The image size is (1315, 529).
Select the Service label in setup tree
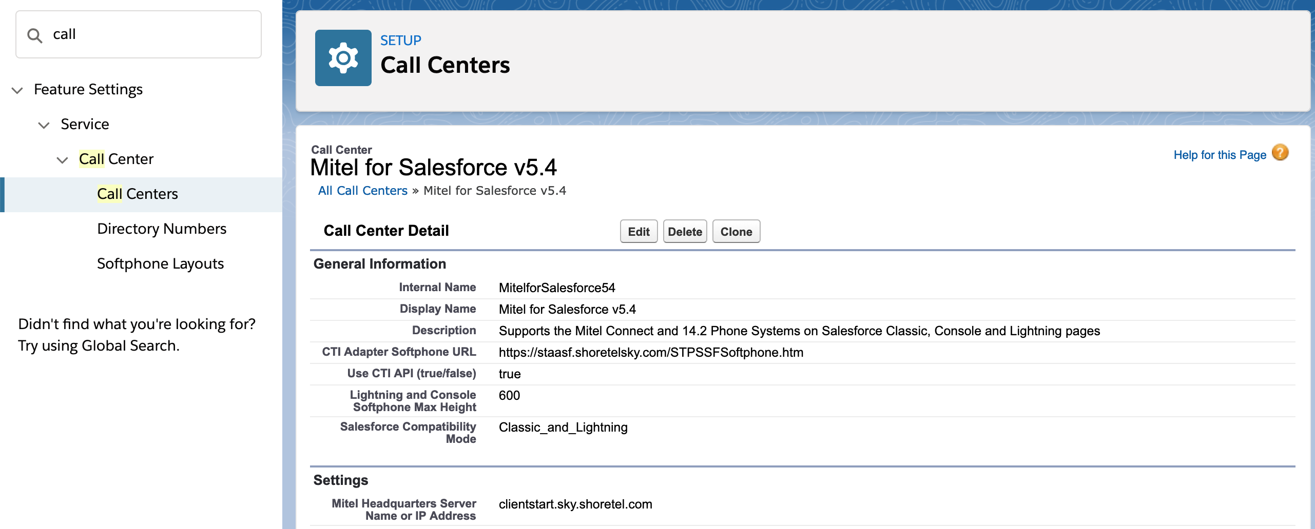tap(85, 125)
